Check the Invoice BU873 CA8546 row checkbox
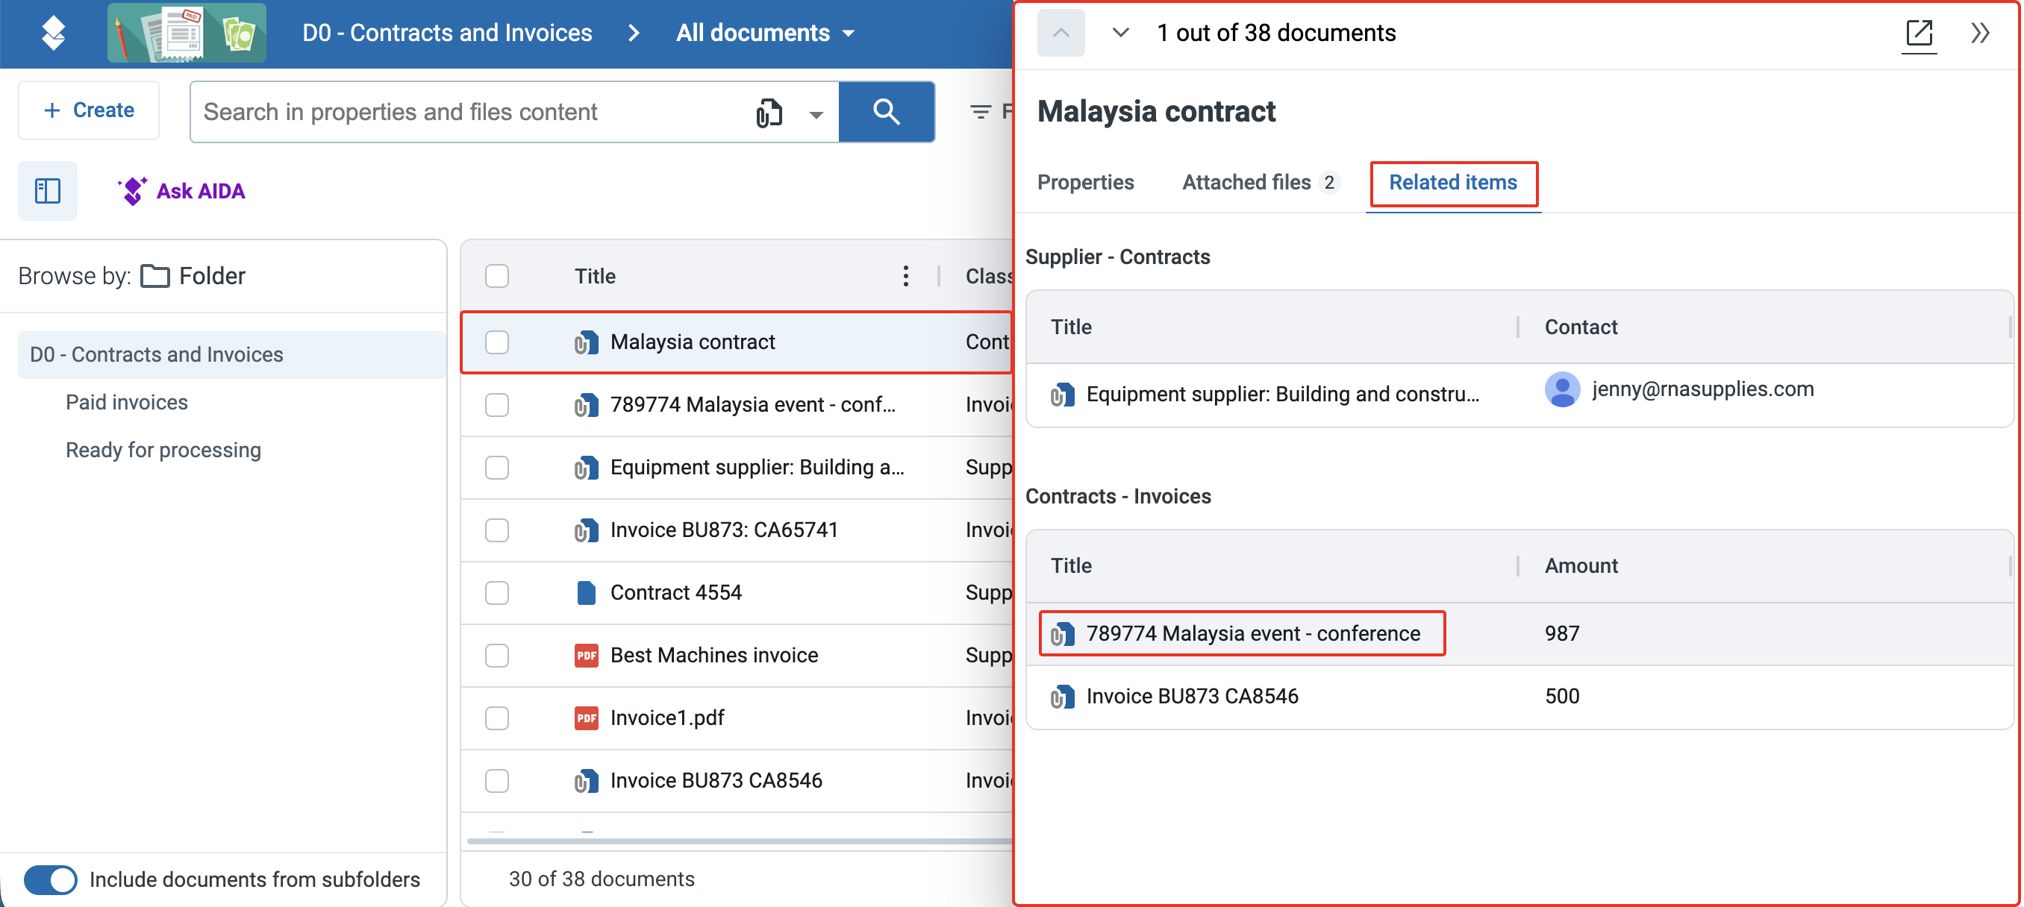The width and height of the screenshot is (2024, 907). coord(496,782)
